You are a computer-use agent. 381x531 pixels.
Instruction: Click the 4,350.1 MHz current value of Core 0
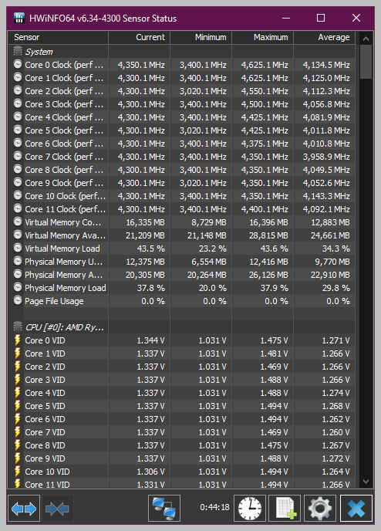(141, 65)
